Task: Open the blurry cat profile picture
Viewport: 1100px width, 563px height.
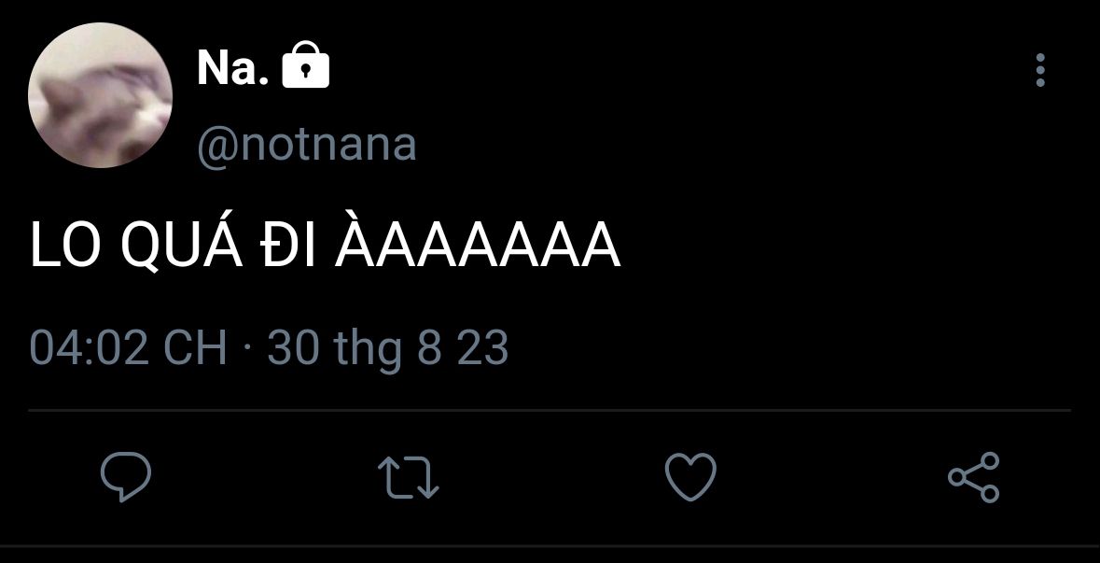Action: (100, 95)
